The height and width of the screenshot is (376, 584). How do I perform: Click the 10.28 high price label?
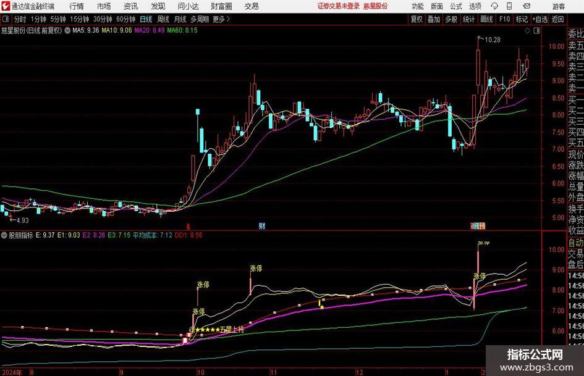(493, 40)
